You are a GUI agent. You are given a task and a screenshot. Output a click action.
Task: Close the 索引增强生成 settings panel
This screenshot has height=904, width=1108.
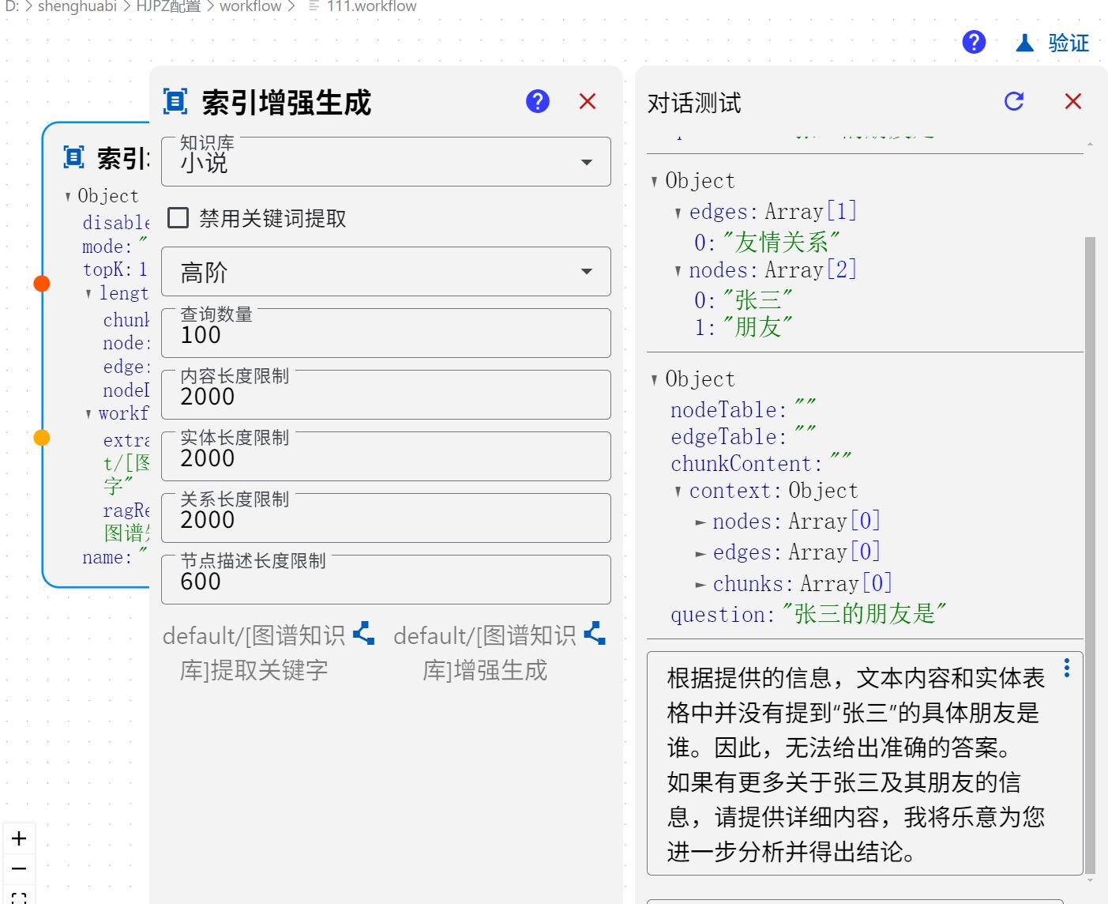(x=587, y=101)
